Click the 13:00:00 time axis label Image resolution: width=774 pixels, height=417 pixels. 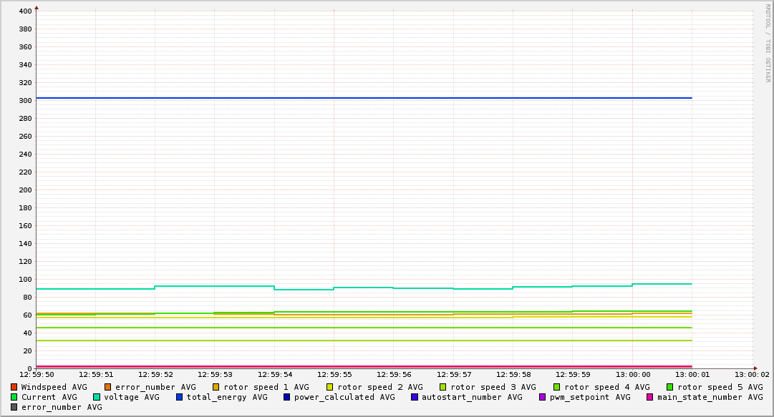point(632,374)
